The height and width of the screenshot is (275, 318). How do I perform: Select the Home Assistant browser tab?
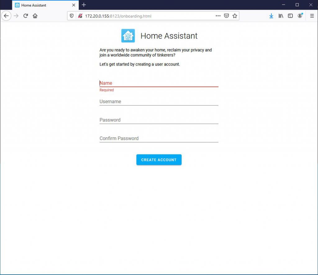(45, 5)
